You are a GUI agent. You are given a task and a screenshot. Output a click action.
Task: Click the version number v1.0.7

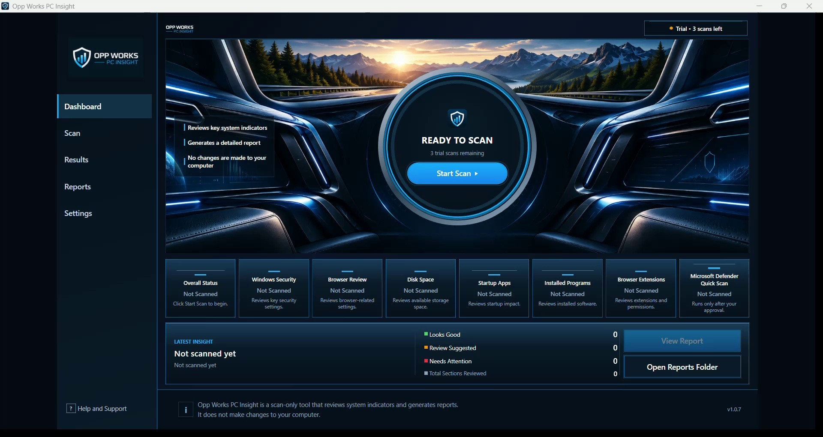tap(734, 410)
